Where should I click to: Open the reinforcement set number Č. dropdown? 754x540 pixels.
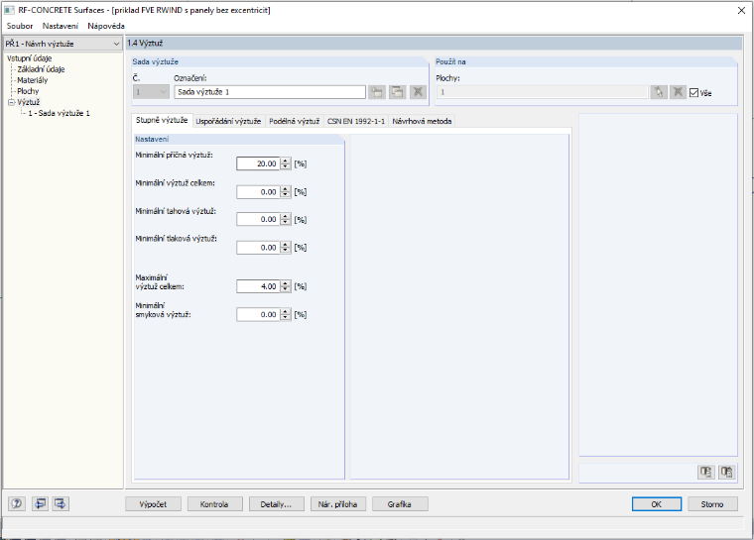151,92
